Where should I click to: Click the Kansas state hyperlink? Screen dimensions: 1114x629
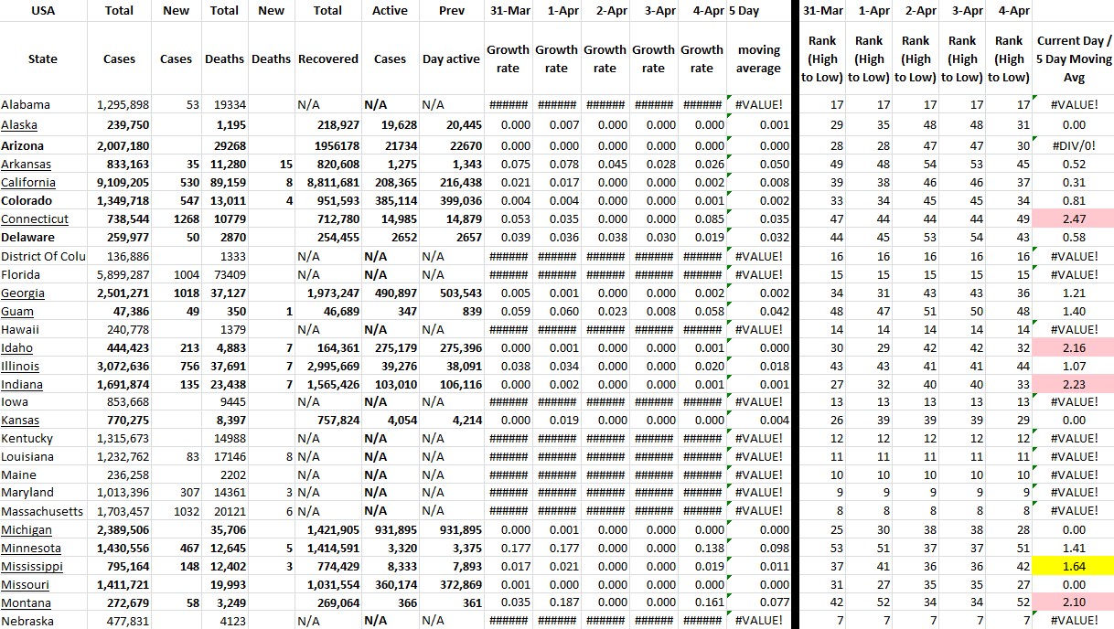point(20,421)
